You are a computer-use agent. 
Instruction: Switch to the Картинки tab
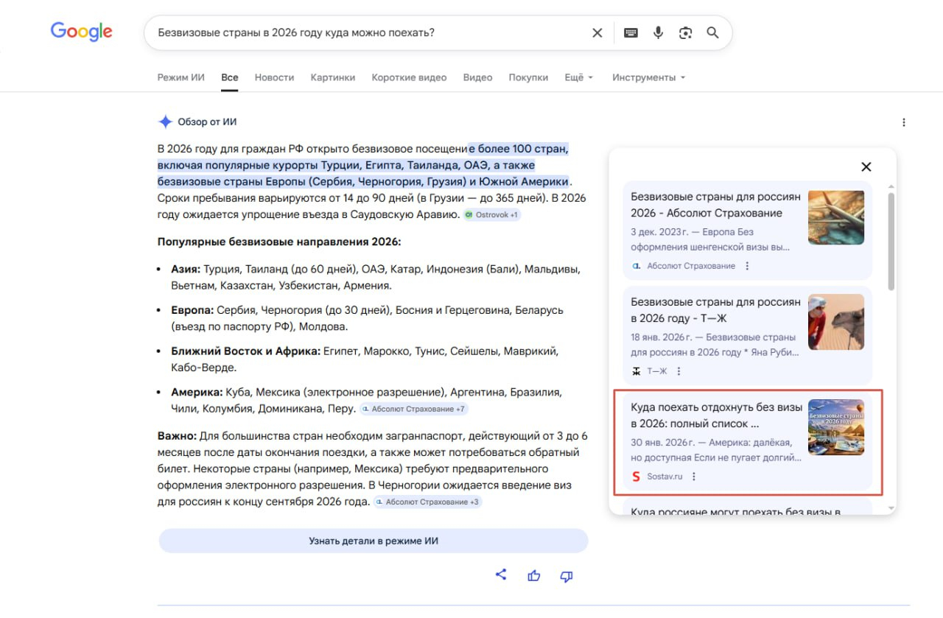pyautogui.click(x=332, y=77)
